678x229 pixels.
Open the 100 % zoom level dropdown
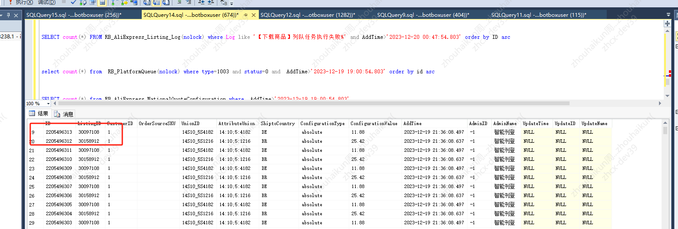click(x=48, y=104)
